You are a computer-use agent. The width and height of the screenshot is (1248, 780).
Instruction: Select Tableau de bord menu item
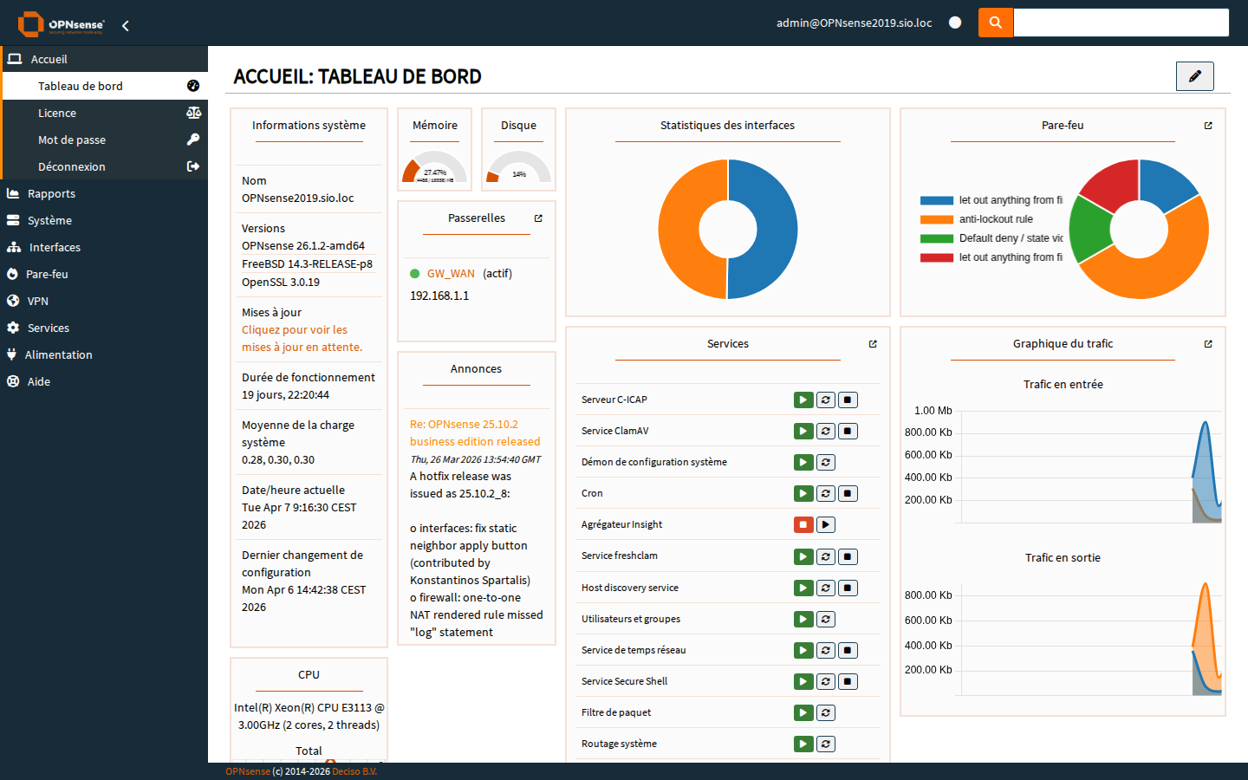[x=104, y=86]
